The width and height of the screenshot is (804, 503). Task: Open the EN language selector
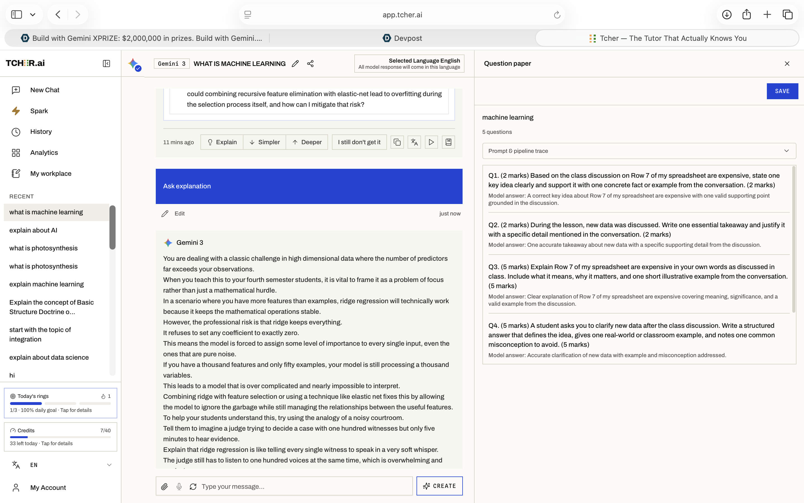click(x=61, y=465)
